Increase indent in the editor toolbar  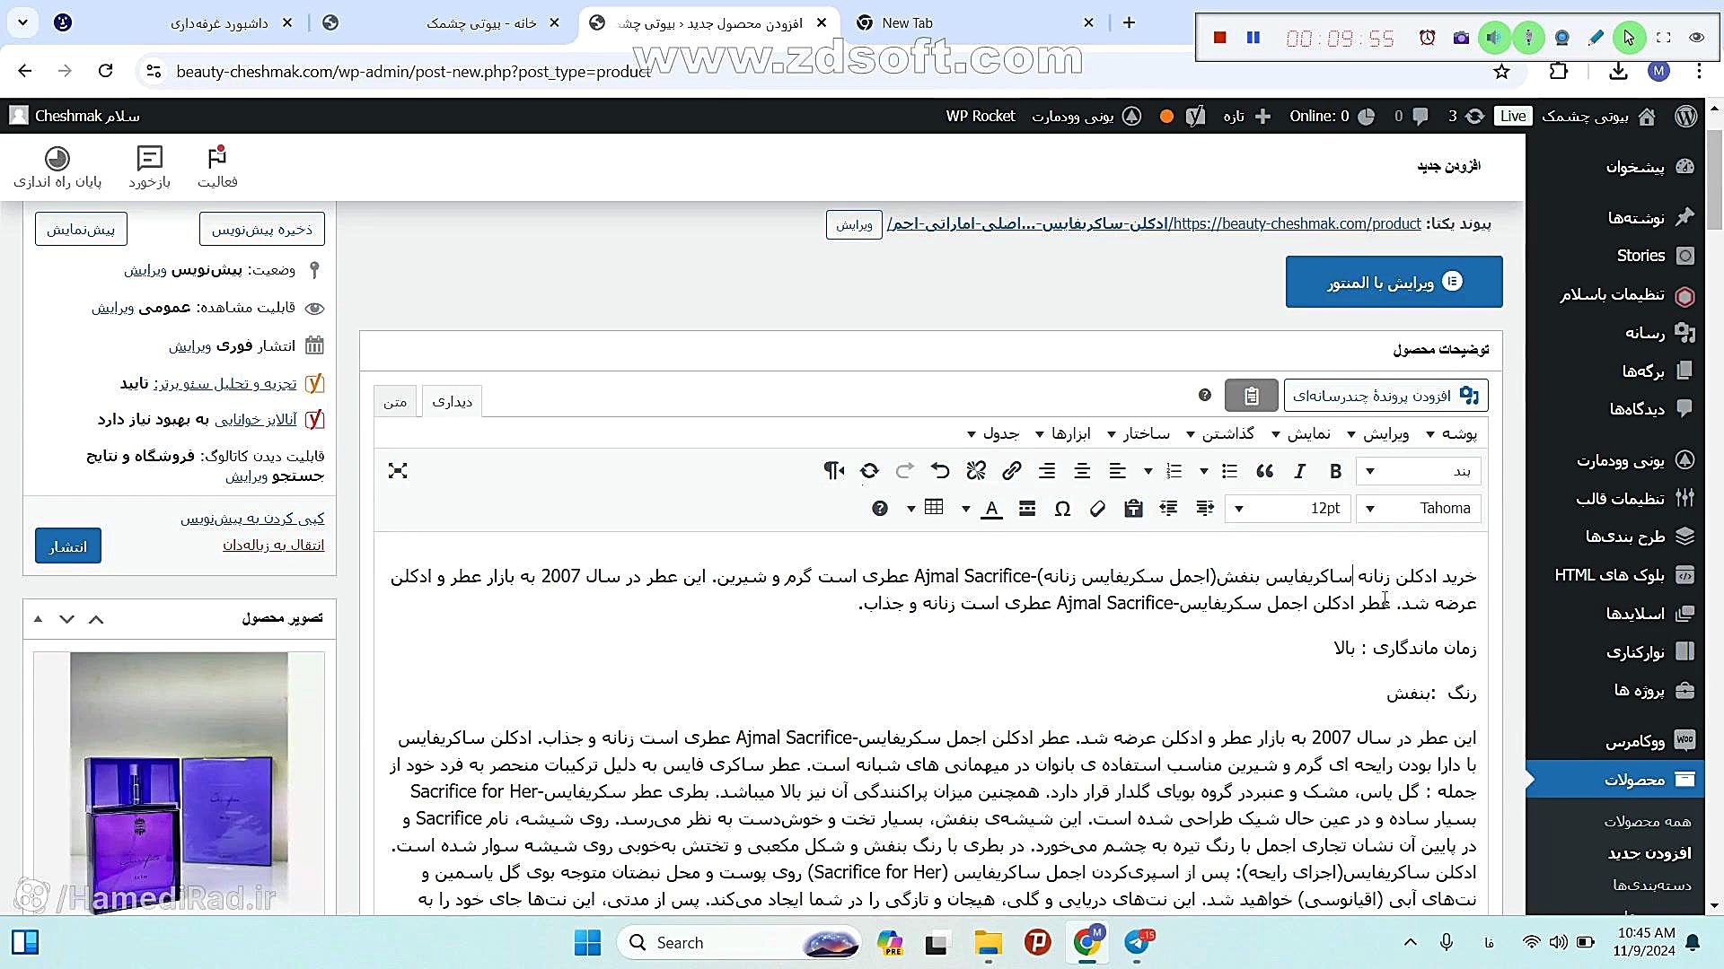pos(1204,509)
